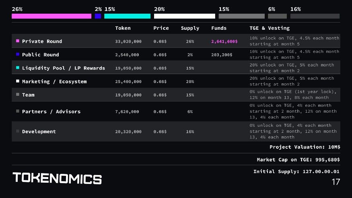Click the white 20% allocation bar
352x198 pixels.
point(184,16)
